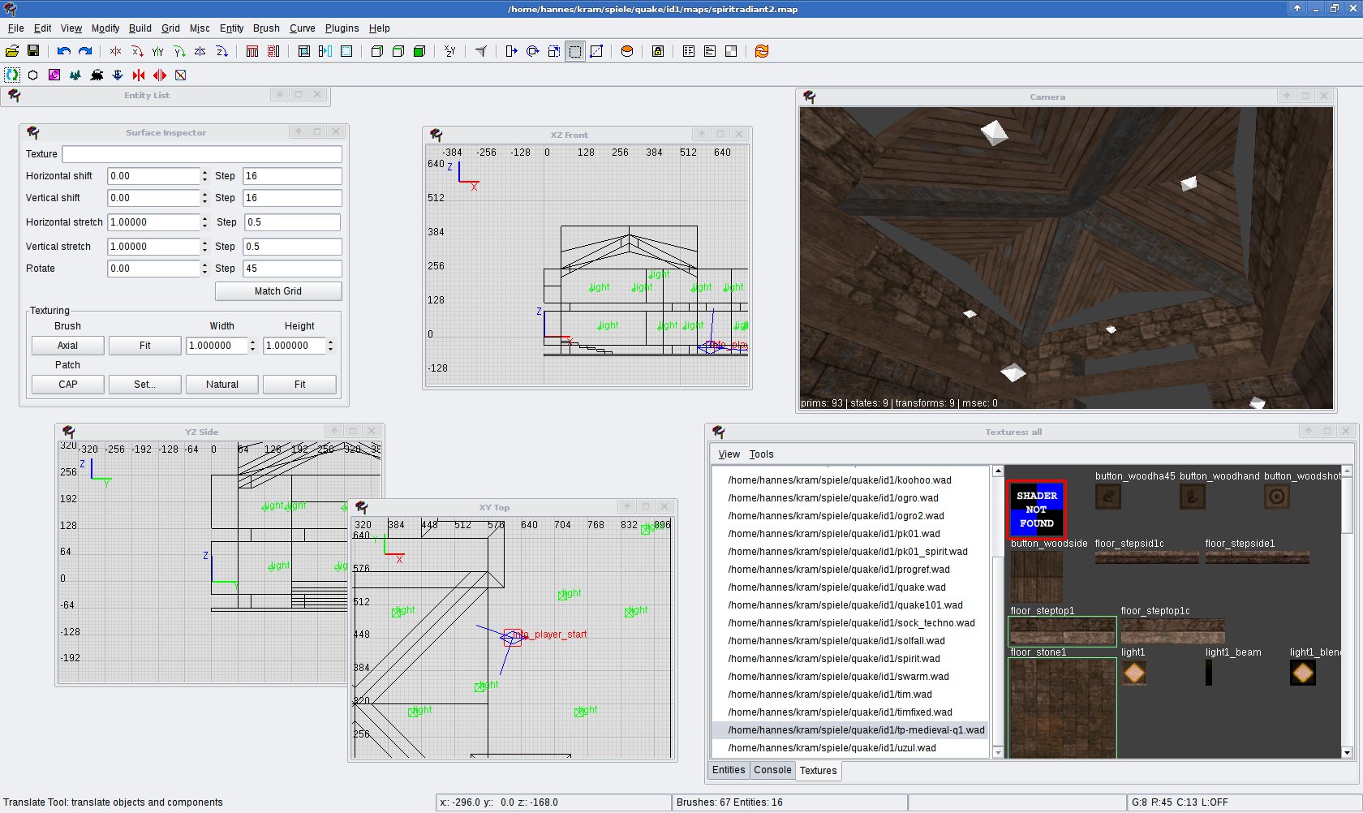Open the Brush menu
The width and height of the screenshot is (1363, 813).
click(x=266, y=28)
